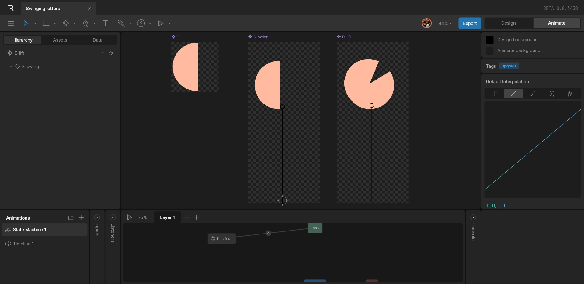
Task: Select the D-swing artboard label
Action: point(258,37)
